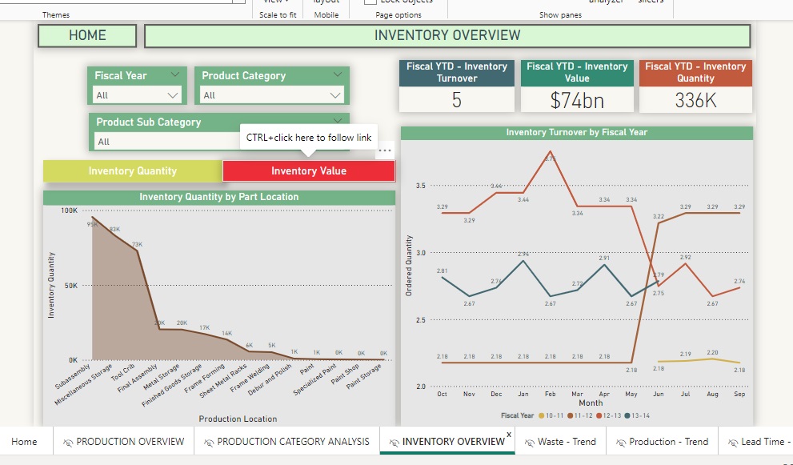Click the Inventory Quantity button
The height and width of the screenshot is (465, 793).
(133, 171)
